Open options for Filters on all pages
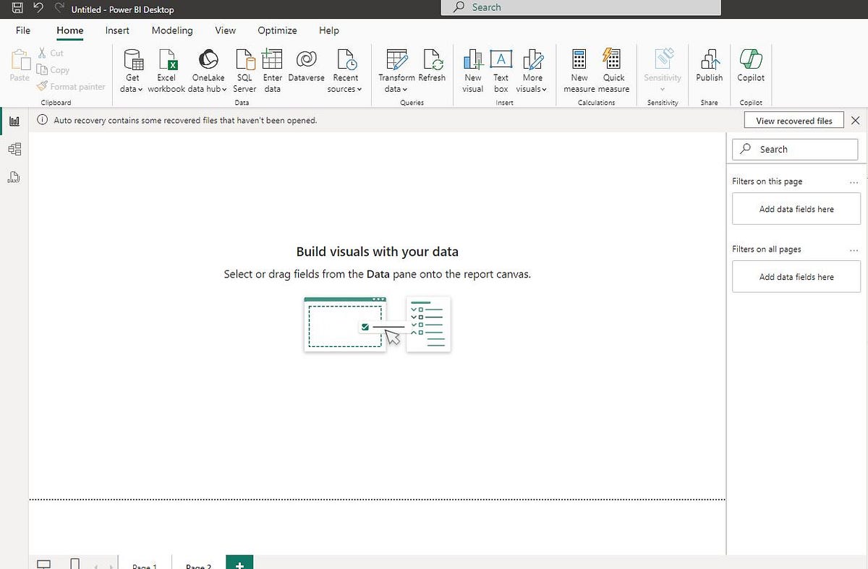The height and width of the screenshot is (569, 868). (x=854, y=249)
